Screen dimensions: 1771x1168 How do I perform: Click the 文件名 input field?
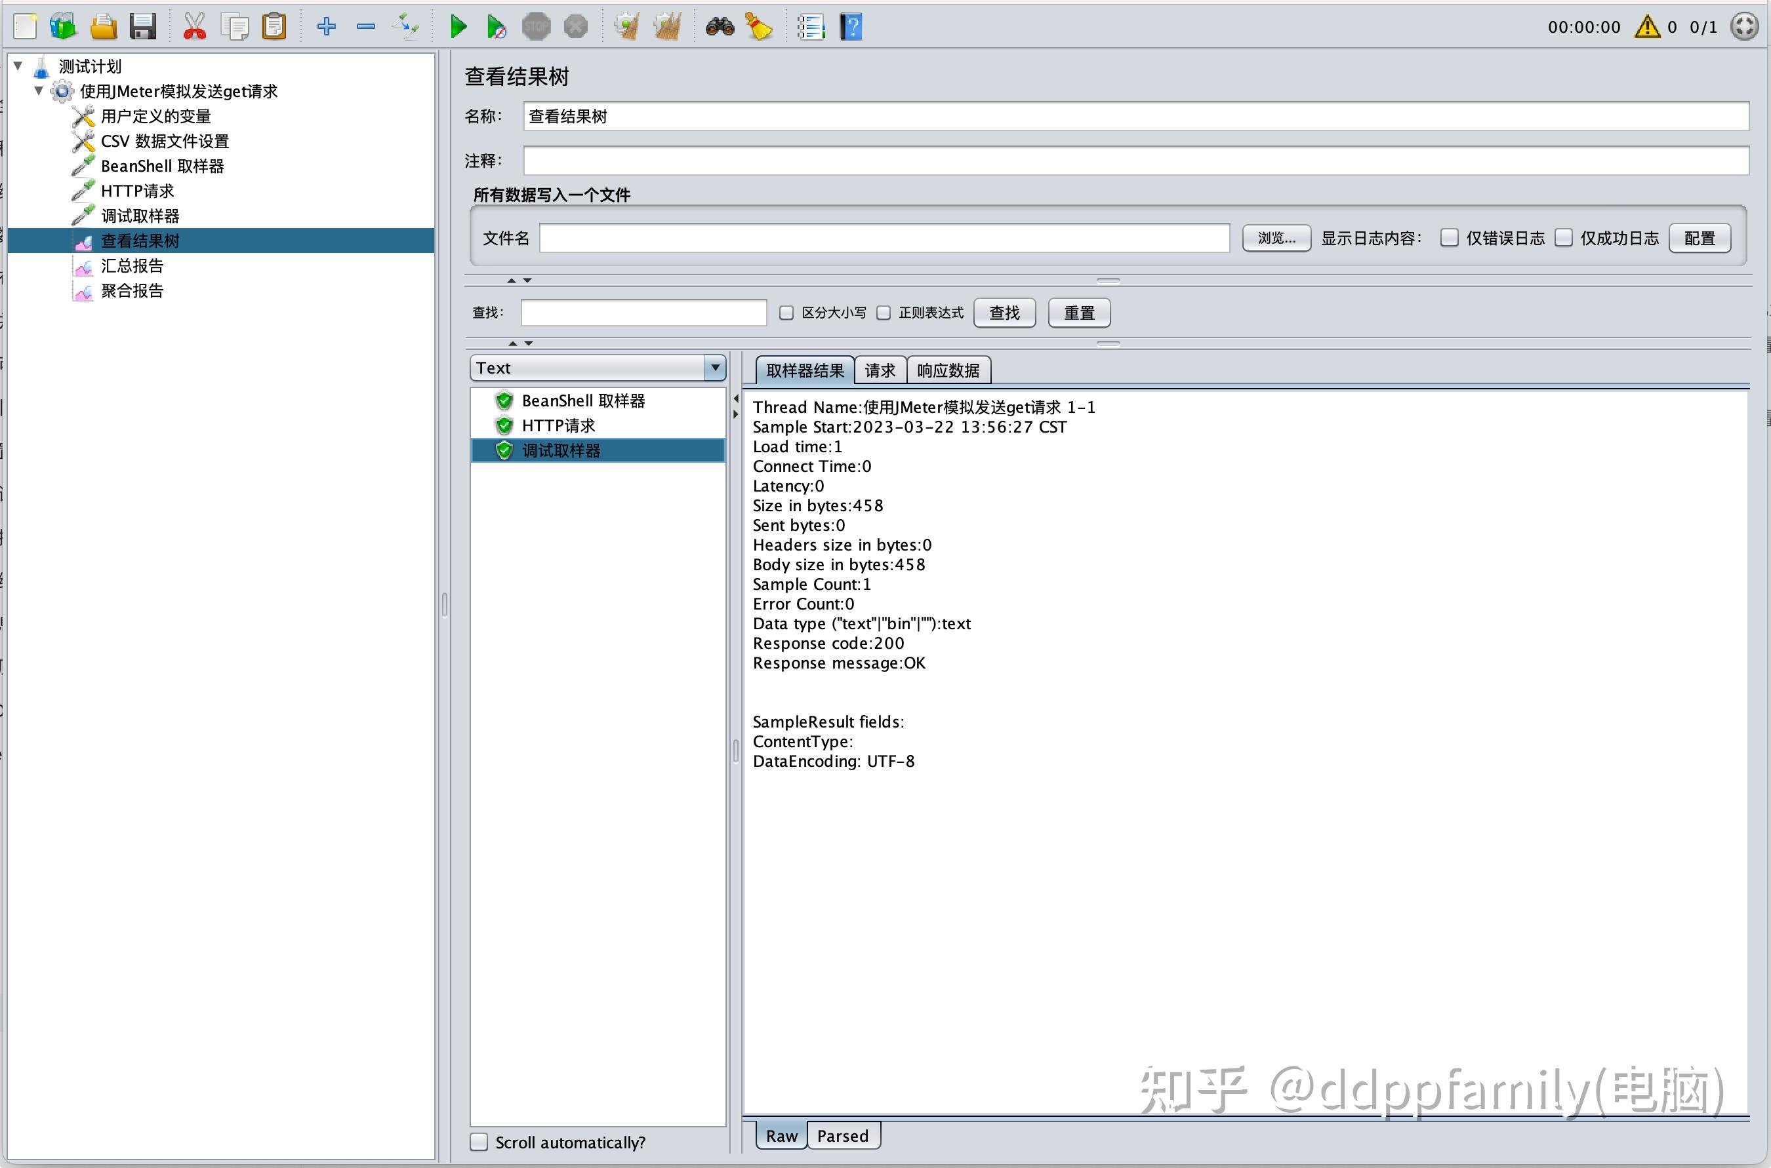pos(884,238)
